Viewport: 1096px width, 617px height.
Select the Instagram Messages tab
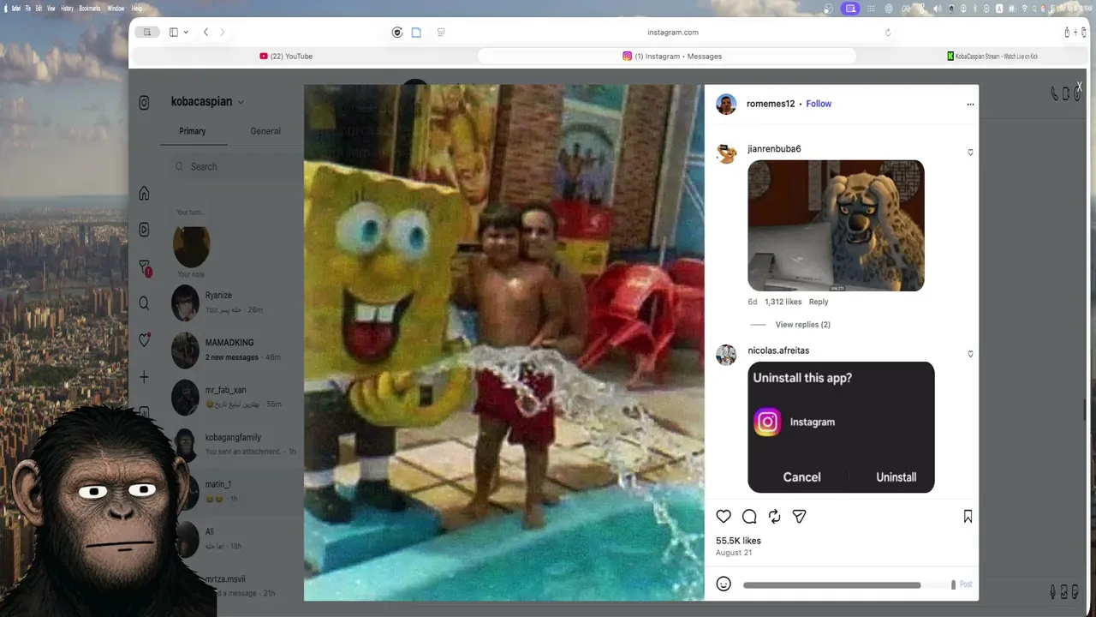tap(667, 57)
